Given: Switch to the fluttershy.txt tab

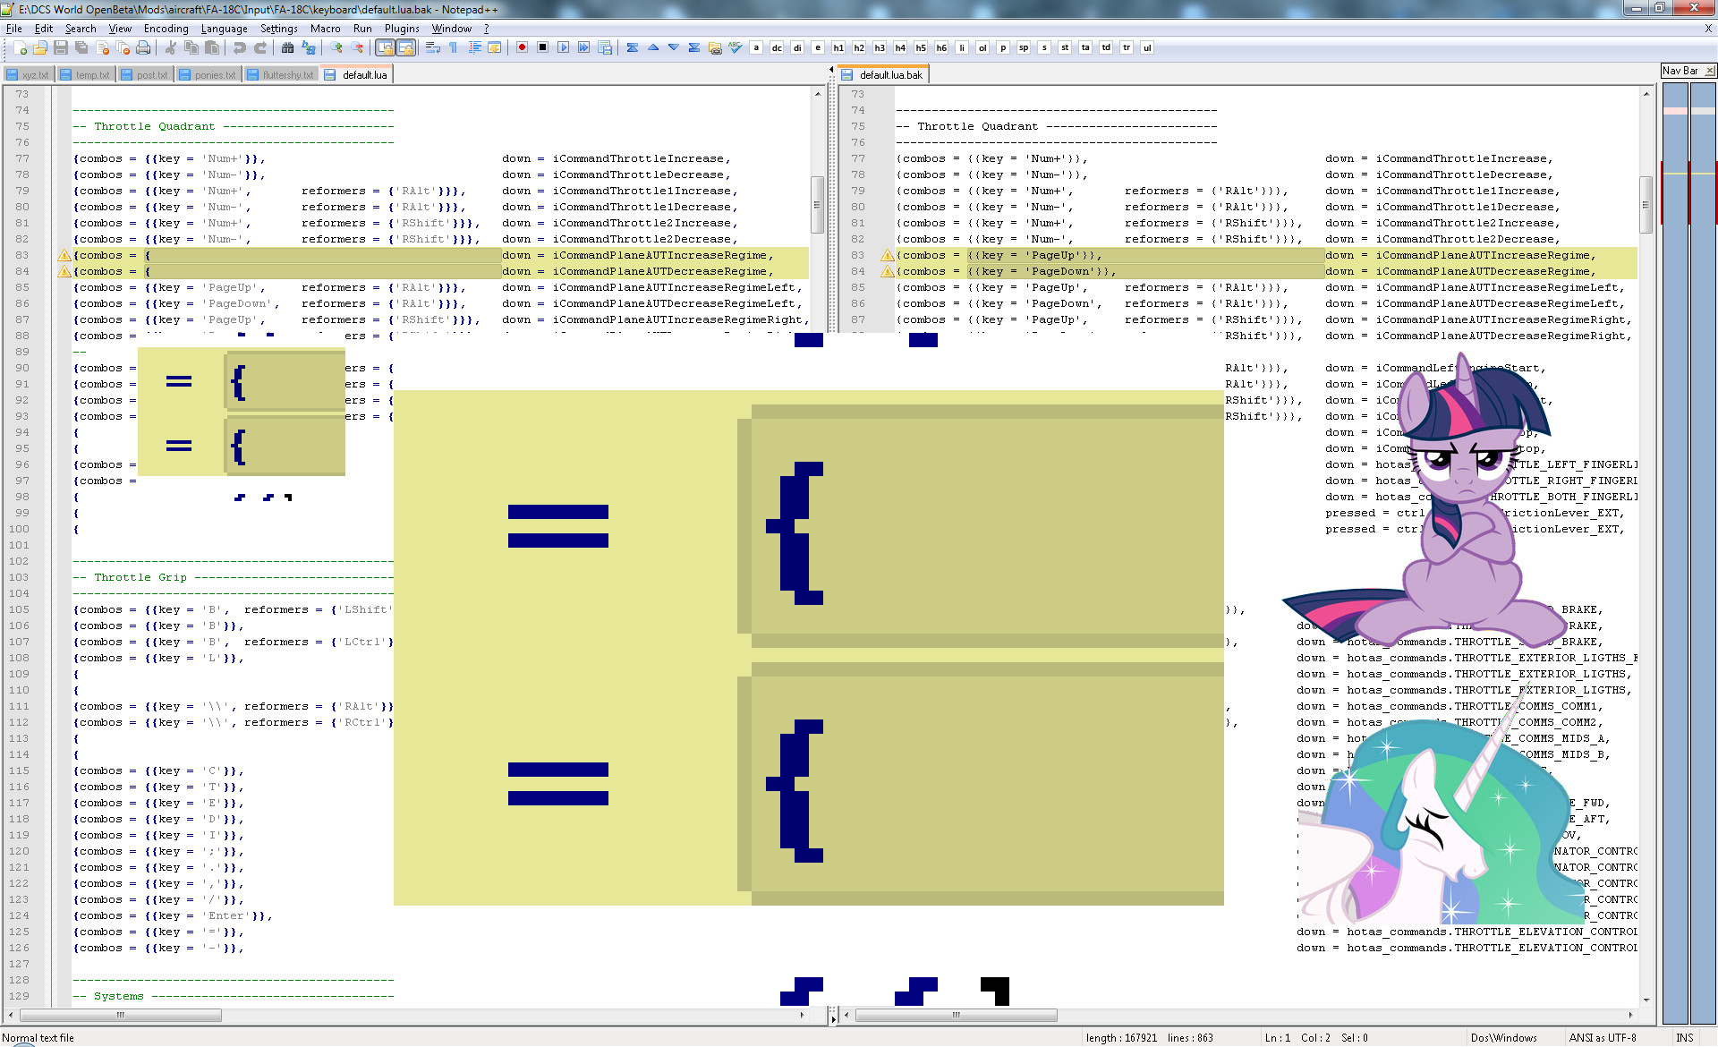Looking at the screenshot, I should click(281, 75).
